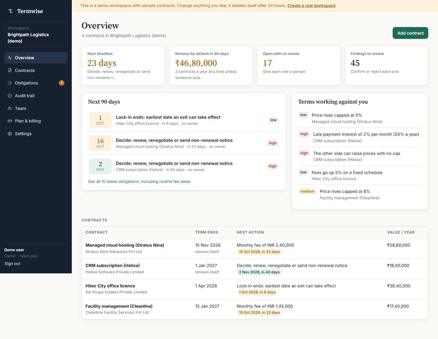This screenshot has height=339, width=438.
Task: Click the Contracts document icon in sidebar
Action: (9, 70)
